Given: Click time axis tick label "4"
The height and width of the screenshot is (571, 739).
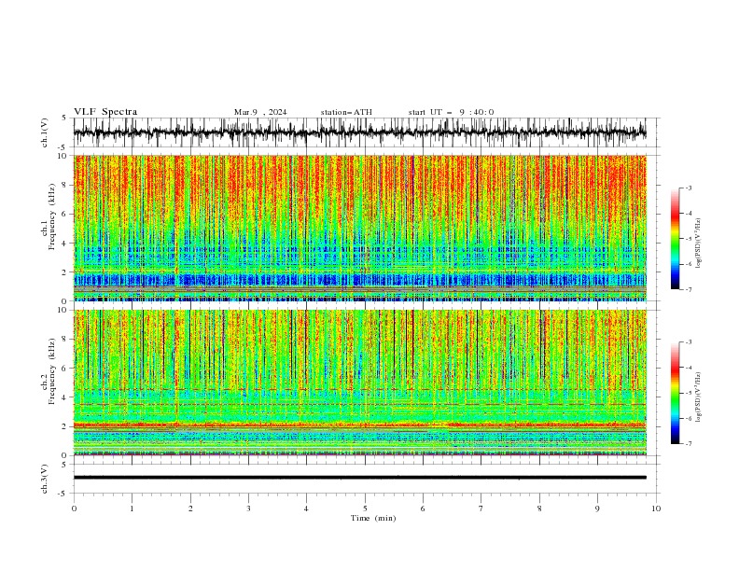Looking at the screenshot, I should (x=306, y=508).
